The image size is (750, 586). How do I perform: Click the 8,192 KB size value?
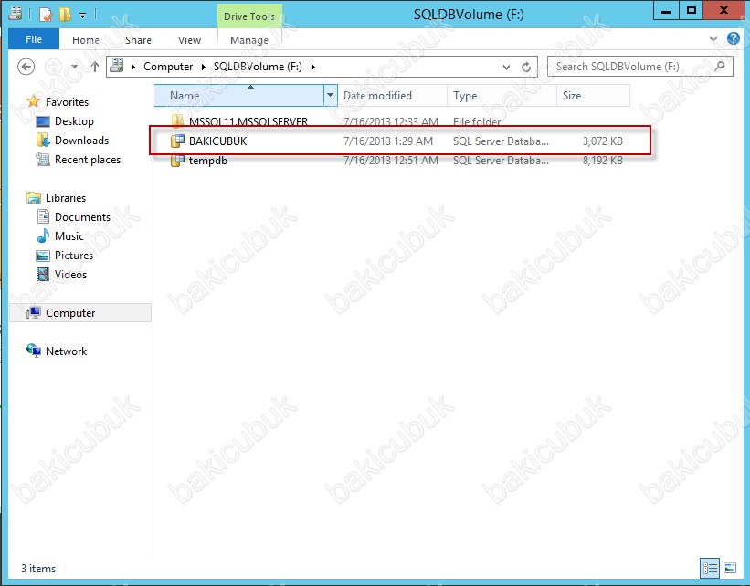[x=602, y=161]
